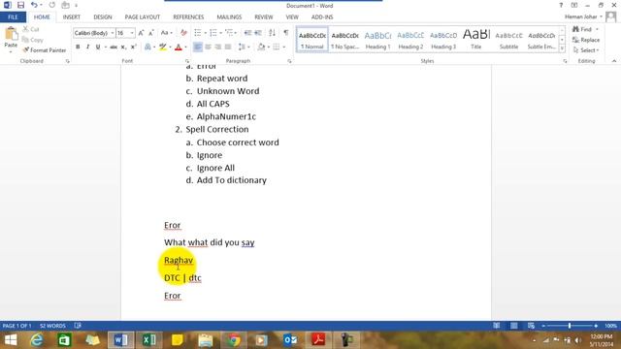Viewport: 621px width, 349px height.
Task: Switch to Read Mode view in status bar
Action: [496, 326]
